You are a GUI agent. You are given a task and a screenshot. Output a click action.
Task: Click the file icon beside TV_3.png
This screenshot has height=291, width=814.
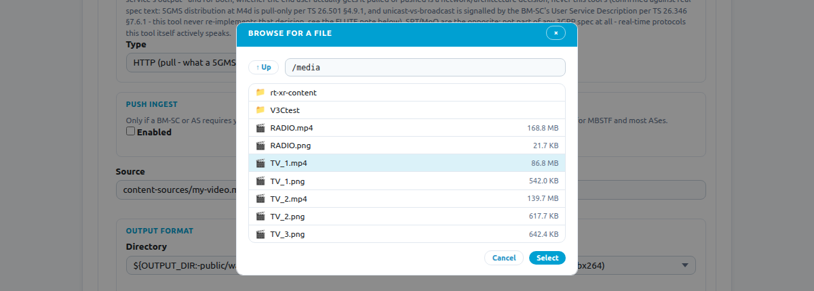[260, 233]
